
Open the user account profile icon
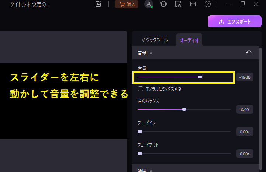pos(149,4)
